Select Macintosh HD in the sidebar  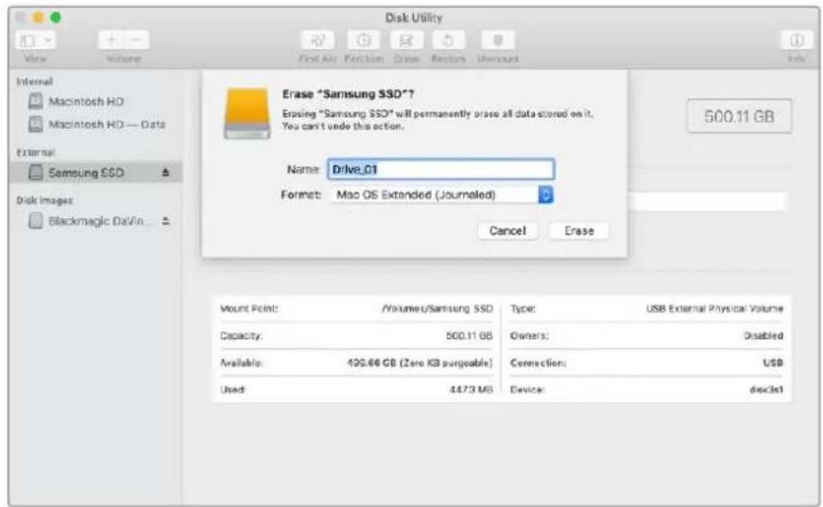[x=86, y=101]
